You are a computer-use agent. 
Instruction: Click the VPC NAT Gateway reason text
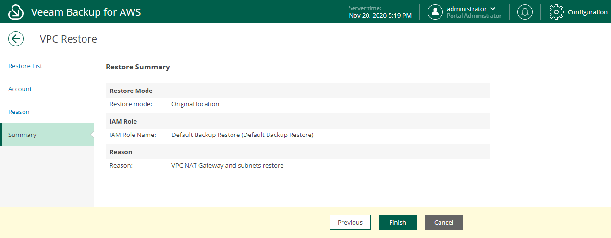[x=227, y=166]
